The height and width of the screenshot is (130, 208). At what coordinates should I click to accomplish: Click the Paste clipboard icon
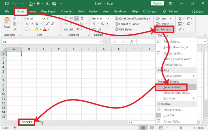7,21
